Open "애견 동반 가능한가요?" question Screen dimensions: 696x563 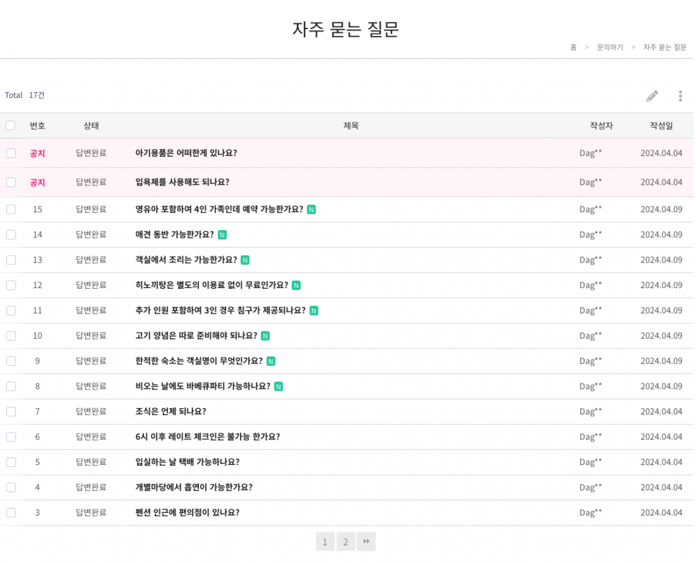tap(175, 235)
